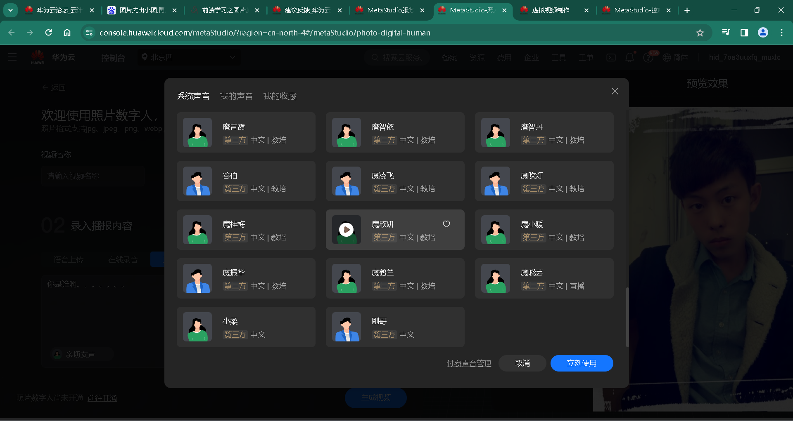The width and height of the screenshot is (793, 421).
Task: Open the 北京四 region dropdown
Action: (189, 57)
